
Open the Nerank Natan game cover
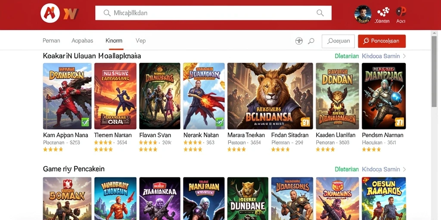[204, 96]
